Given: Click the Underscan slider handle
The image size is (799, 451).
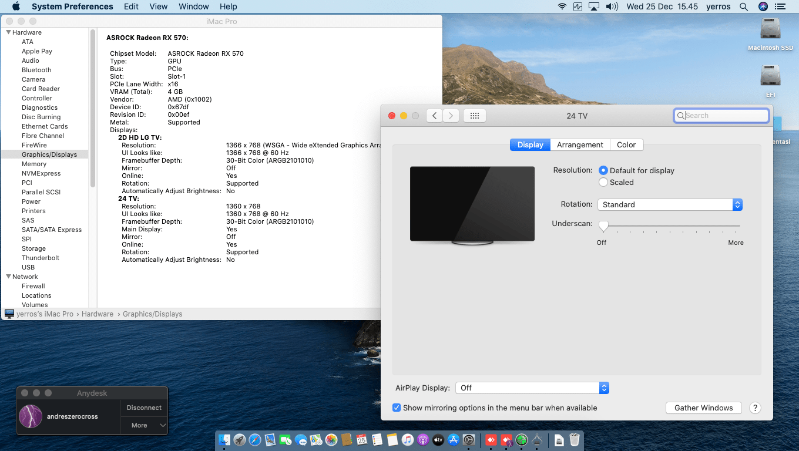Looking at the screenshot, I should 603,226.
